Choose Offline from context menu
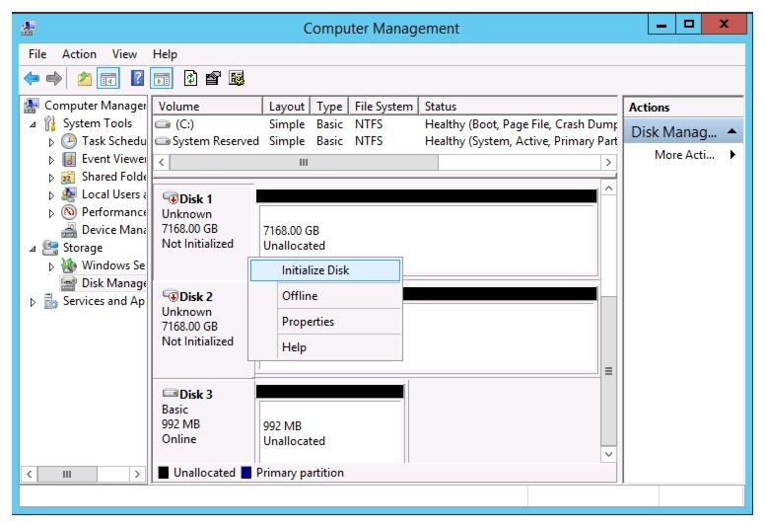766x528 pixels. click(x=325, y=296)
